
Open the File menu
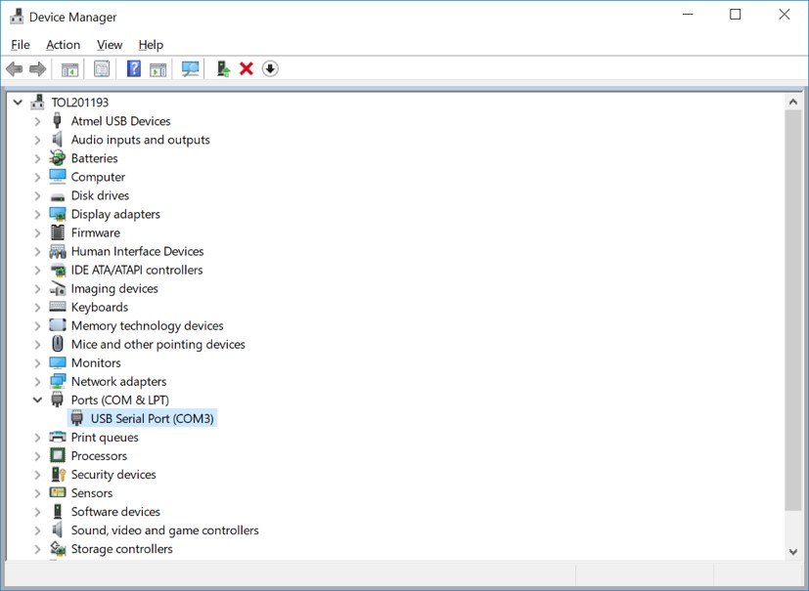click(x=21, y=45)
